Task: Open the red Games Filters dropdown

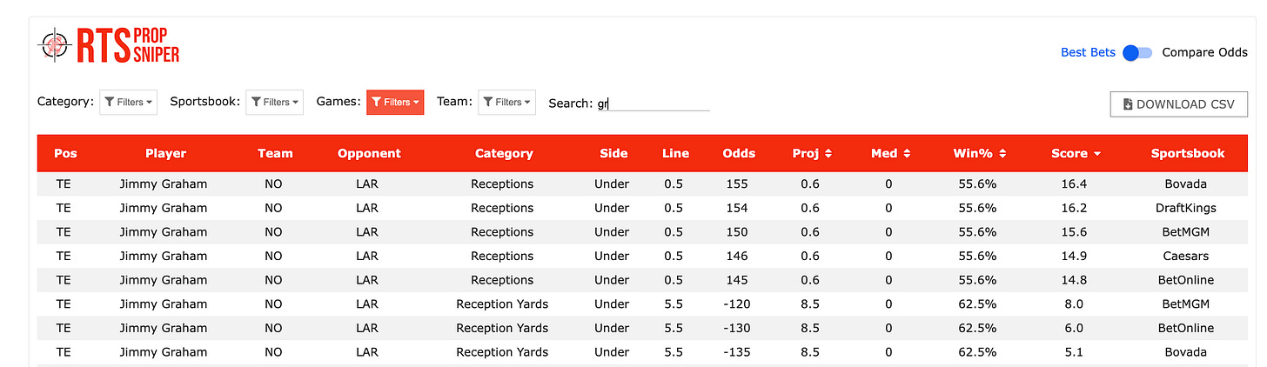Action: click(395, 103)
